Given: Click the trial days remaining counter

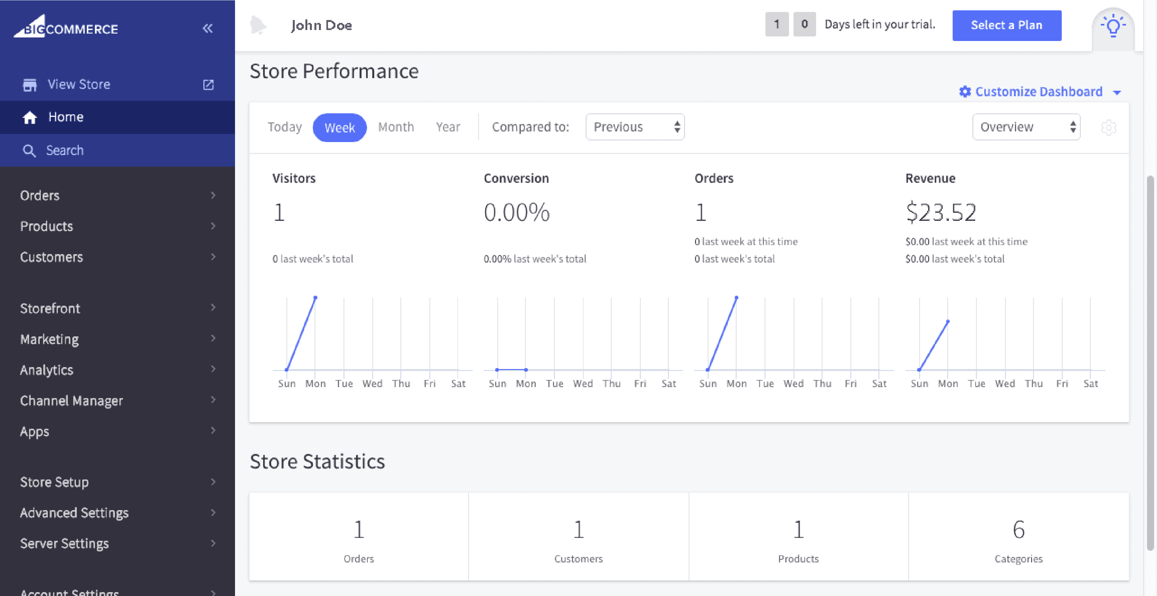Looking at the screenshot, I should (x=789, y=24).
